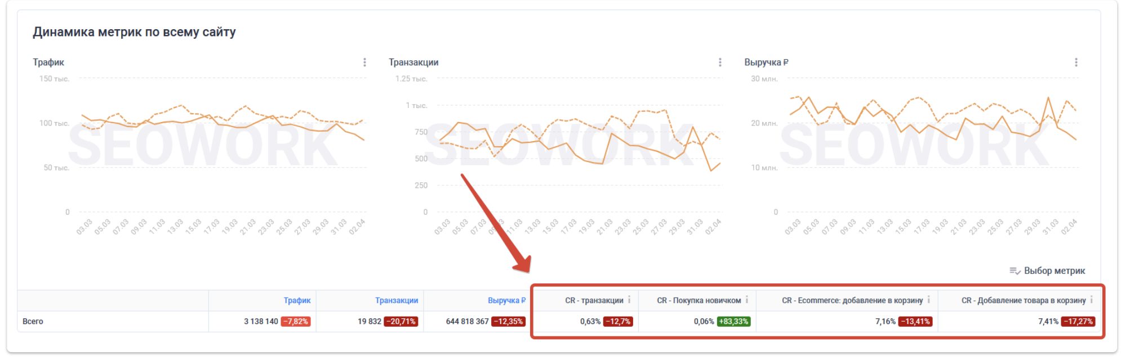1121x360 pixels.
Task: Click the Динамика метрик по всему сайту heading
Action: click(x=134, y=32)
